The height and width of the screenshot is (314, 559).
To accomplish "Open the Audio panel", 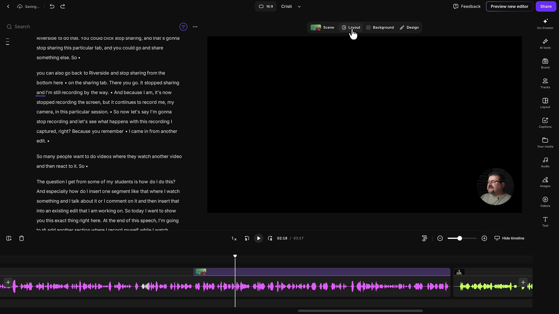I will tap(545, 163).
